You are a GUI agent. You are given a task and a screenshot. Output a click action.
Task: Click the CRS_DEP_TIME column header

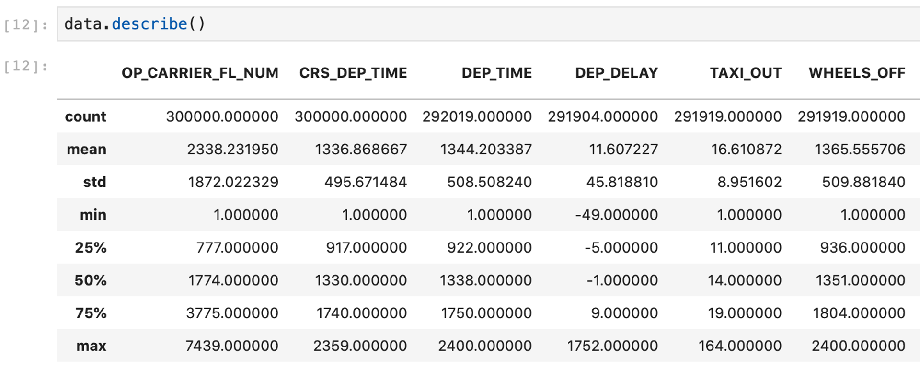coord(353,73)
